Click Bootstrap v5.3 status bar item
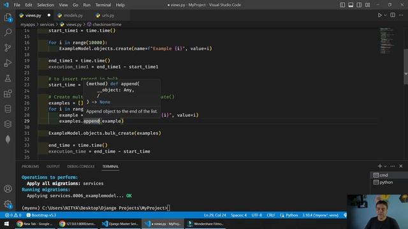Image resolution: width=408 pixels, height=229 pixels. [41, 215]
